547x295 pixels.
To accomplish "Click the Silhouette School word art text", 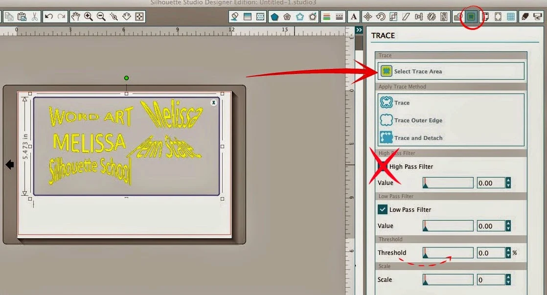I will [x=90, y=170].
